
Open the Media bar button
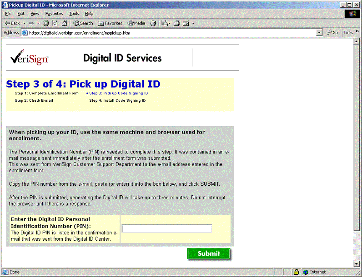(137, 23)
